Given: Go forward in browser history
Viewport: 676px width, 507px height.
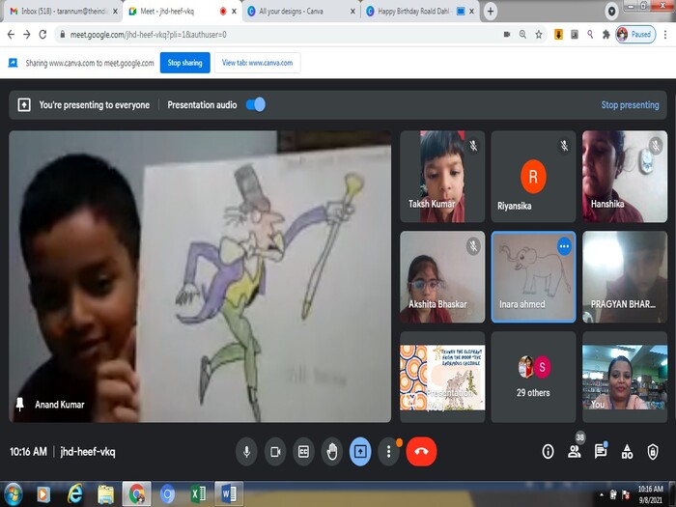Looking at the screenshot, I should click(x=27, y=35).
